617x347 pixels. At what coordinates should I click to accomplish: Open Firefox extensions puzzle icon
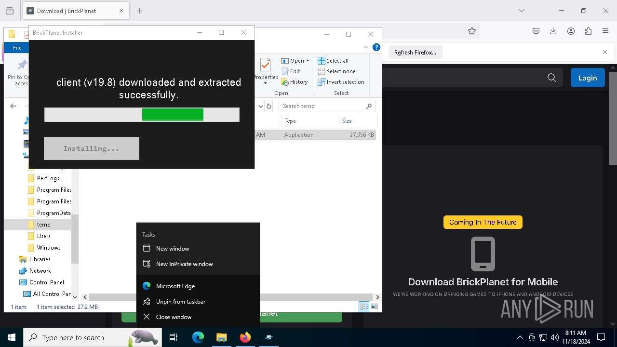(x=588, y=31)
